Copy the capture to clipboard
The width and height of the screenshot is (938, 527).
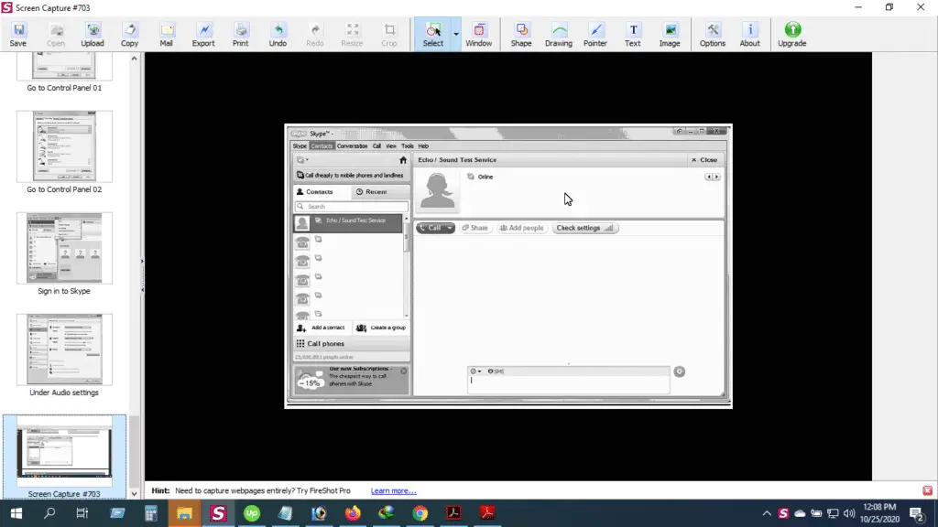[x=129, y=34]
